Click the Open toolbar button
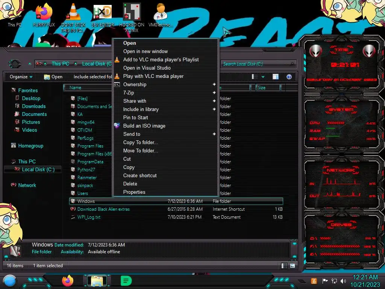The width and height of the screenshot is (385, 289). pyautogui.click(x=53, y=77)
